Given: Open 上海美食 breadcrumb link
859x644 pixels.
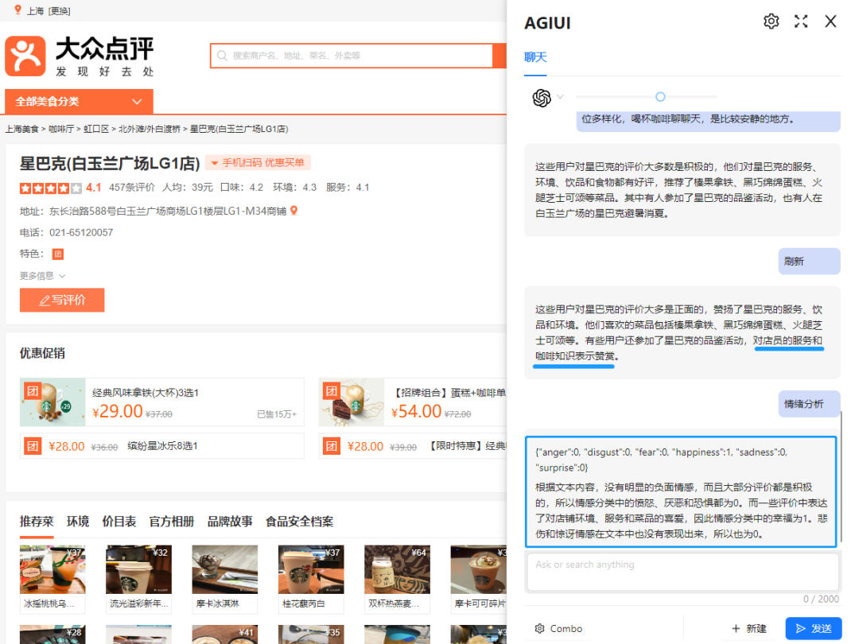Looking at the screenshot, I should (22, 129).
